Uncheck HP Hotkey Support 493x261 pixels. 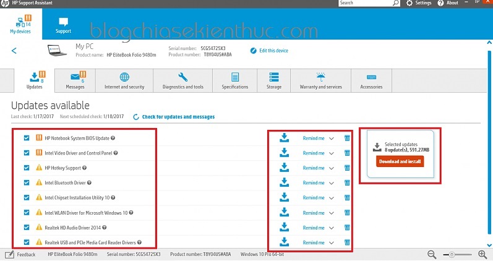(x=27, y=168)
